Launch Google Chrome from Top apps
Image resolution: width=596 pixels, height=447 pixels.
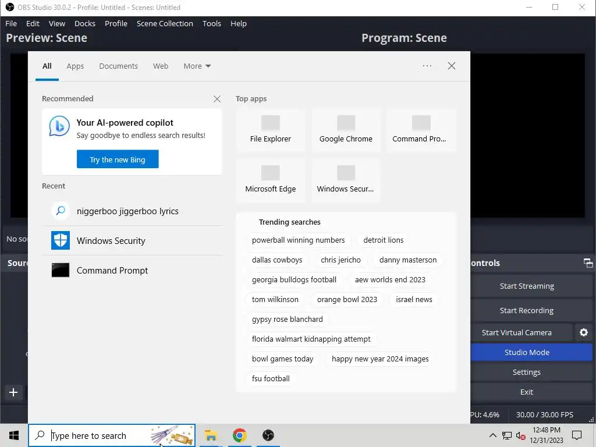[346, 130]
